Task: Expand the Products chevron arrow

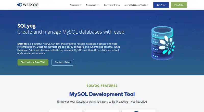Action: pyautogui.click(x=80, y=5)
